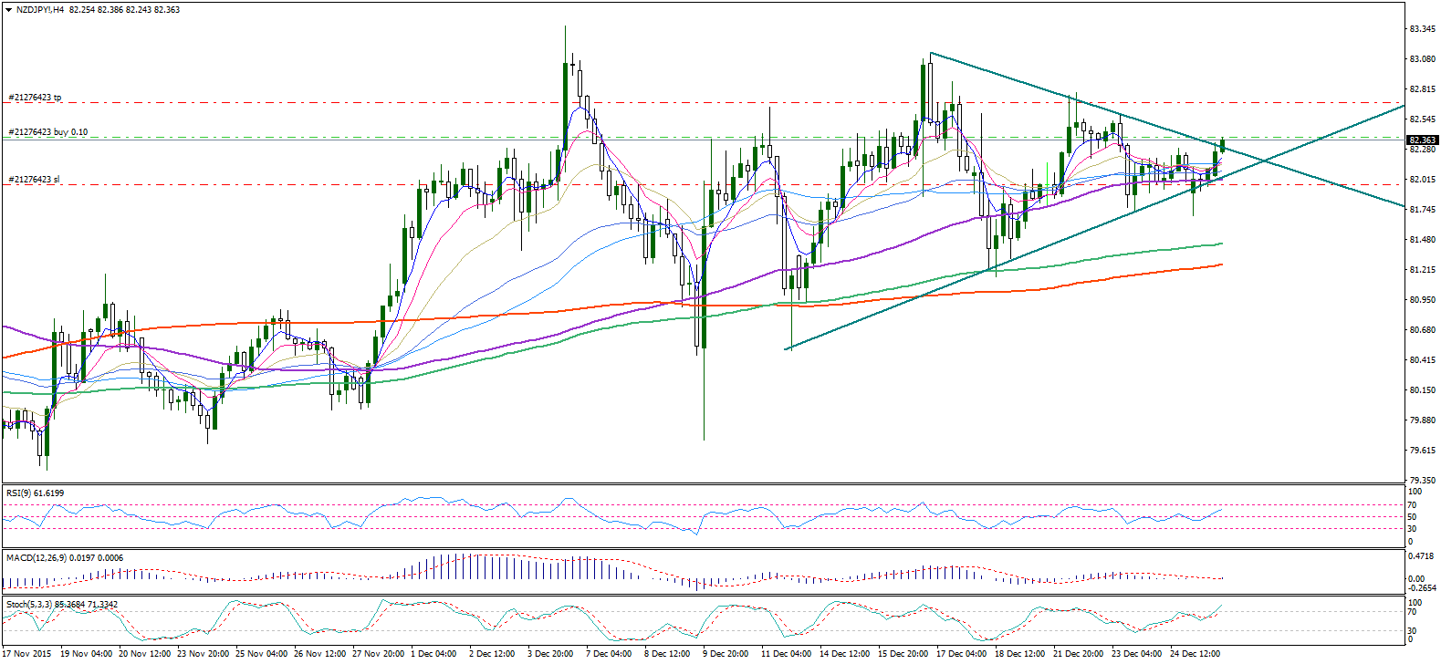Image resolution: width=1441 pixels, height=664 pixels.
Task: Click the 2 Dec 12:00 time label
Action: point(493,654)
